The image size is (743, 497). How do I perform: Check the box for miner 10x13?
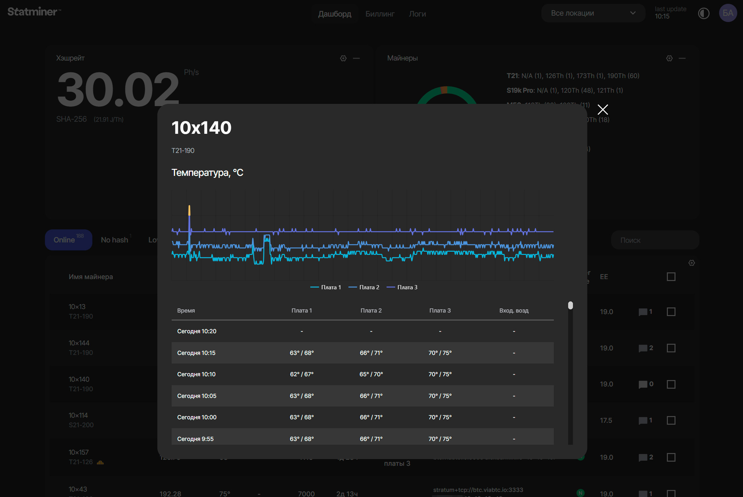point(671,312)
